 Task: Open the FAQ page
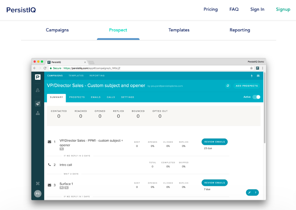[234, 9]
